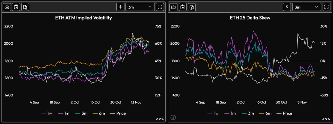333x124 pixels.
Task: Toggle the dollar currency button on the right chart
Action: (287, 7)
